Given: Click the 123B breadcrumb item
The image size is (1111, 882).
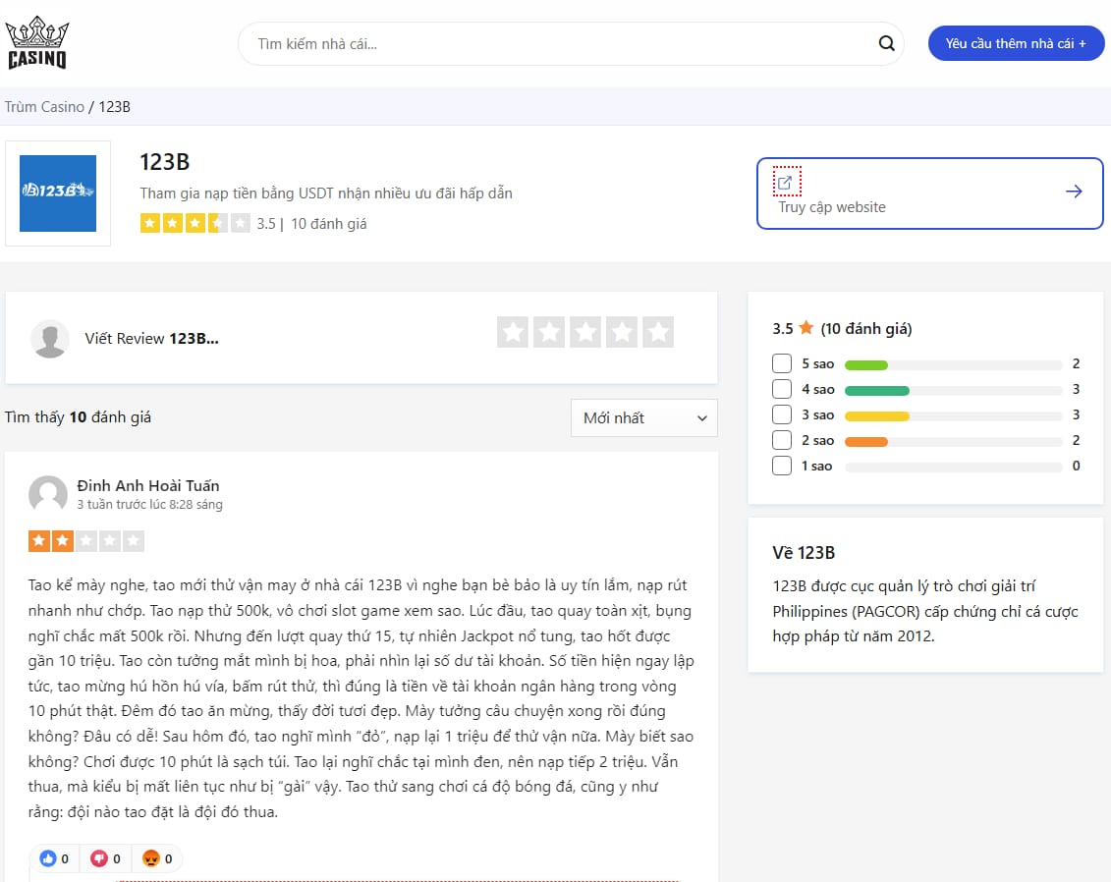Looking at the screenshot, I should 115,107.
